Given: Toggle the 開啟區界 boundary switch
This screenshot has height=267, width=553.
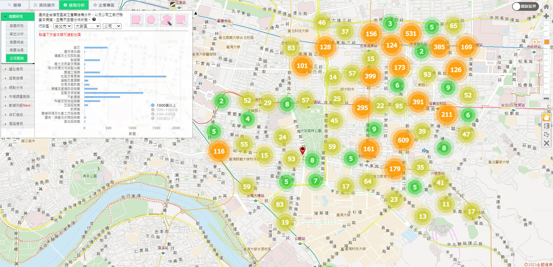Looking at the screenshot, I should click(x=525, y=6).
